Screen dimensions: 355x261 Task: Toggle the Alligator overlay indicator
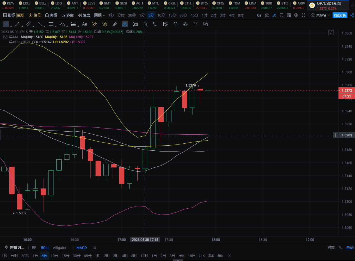point(60,248)
